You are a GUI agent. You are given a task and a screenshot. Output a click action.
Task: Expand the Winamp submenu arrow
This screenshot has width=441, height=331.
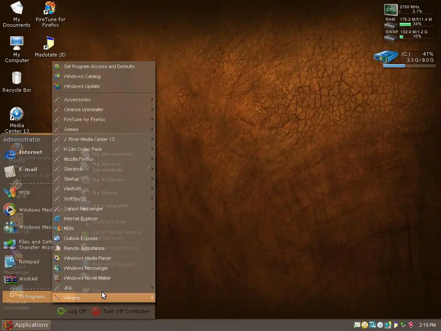[x=152, y=298]
